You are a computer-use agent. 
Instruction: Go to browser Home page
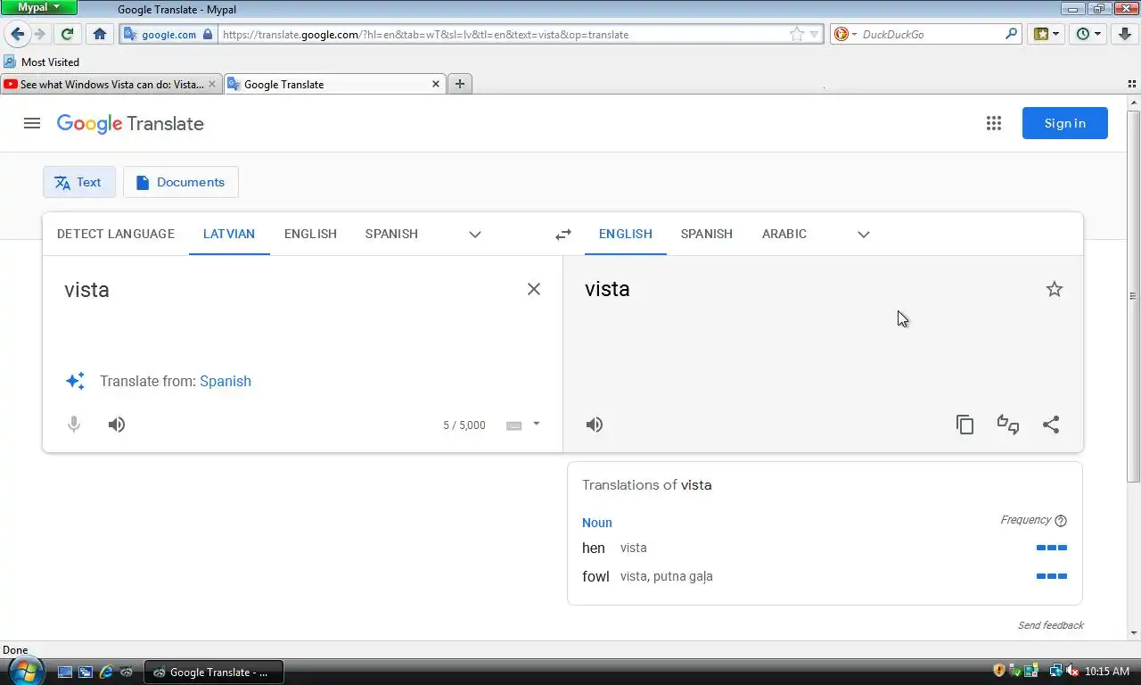[100, 34]
